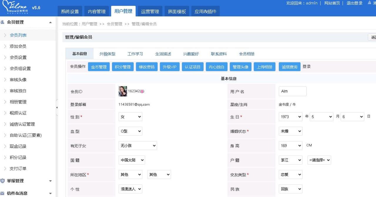The height and width of the screenshot is (197, 376).
Task: Click the 信件&消息 envelope icon
Action: [x=3, y=193]
